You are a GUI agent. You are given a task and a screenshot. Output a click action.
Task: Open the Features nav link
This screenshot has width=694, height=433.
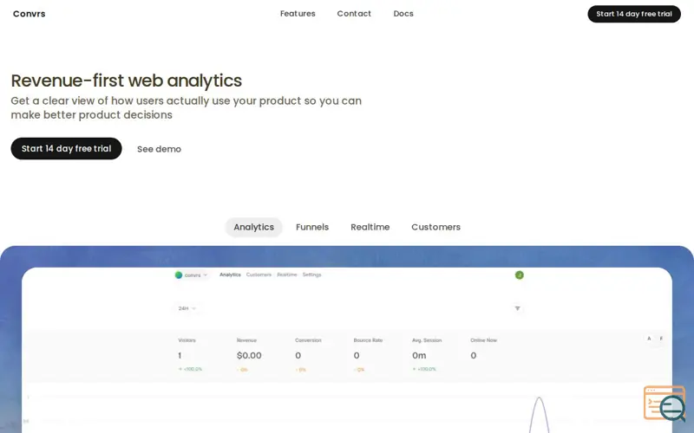pos(298,14)
